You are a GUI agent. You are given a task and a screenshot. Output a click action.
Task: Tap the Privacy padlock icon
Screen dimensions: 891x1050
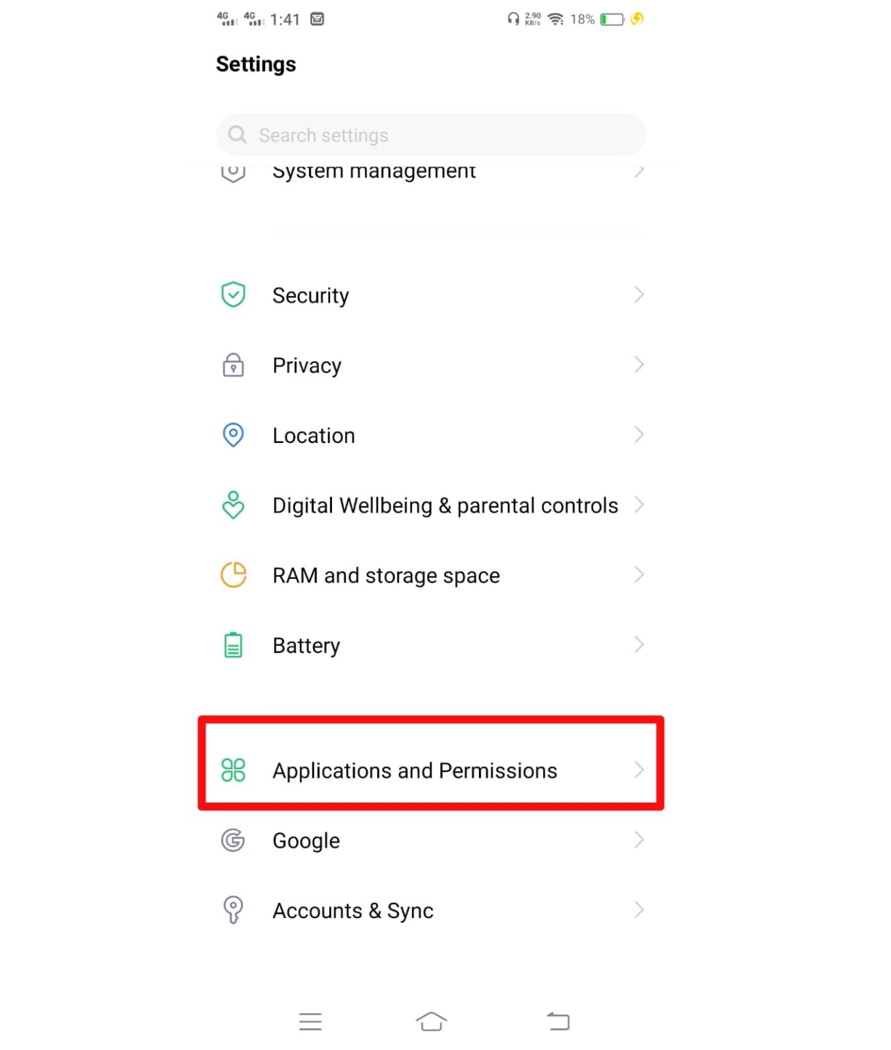pyautogui.click(x=232, y=366)
